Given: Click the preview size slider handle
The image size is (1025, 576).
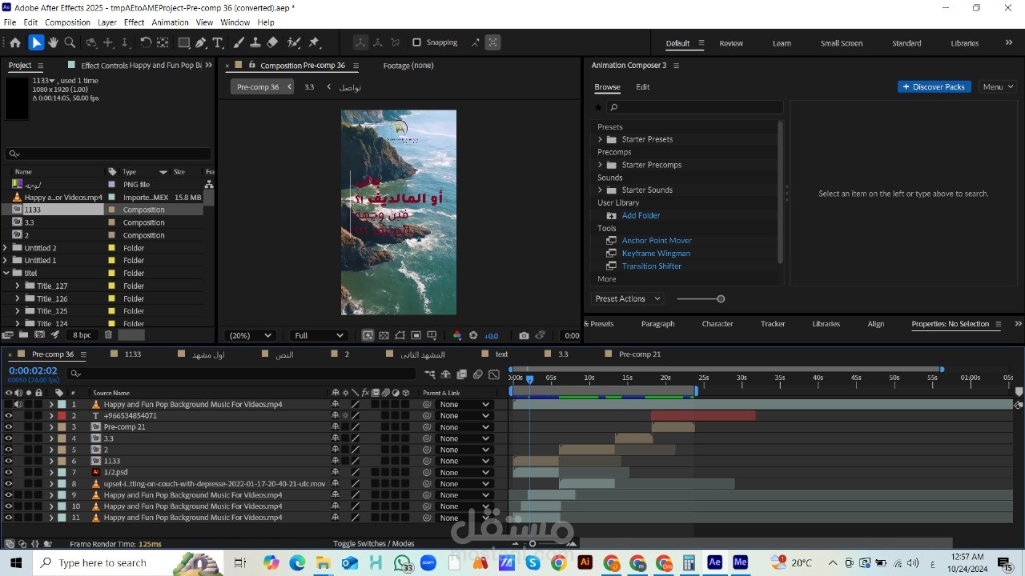Looking at the screenshot, I should (721, 299).
